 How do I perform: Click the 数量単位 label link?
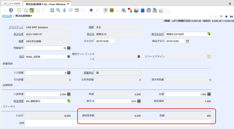click(x=89, y=73)
